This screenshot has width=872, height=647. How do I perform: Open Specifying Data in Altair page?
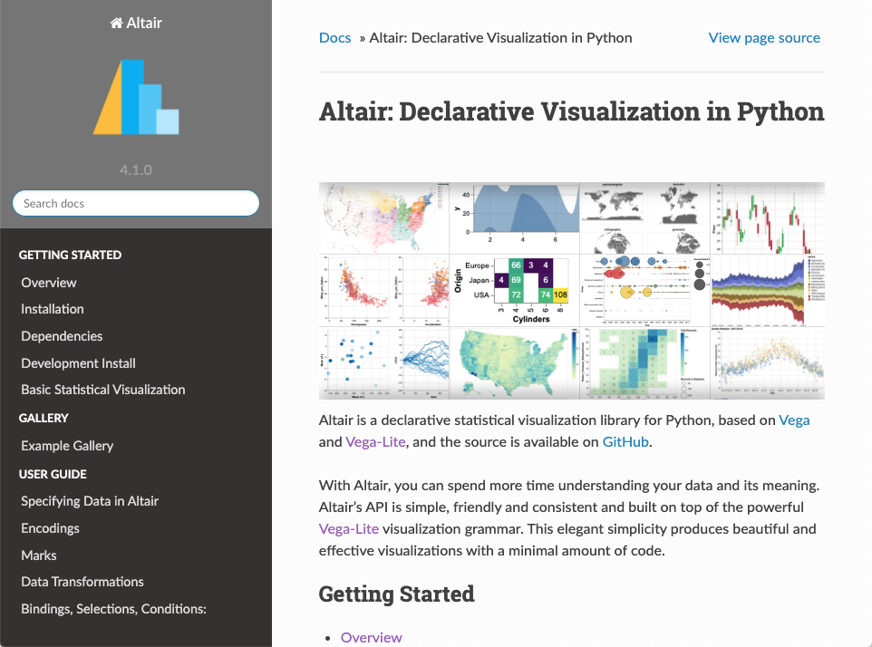pos(90,501)
